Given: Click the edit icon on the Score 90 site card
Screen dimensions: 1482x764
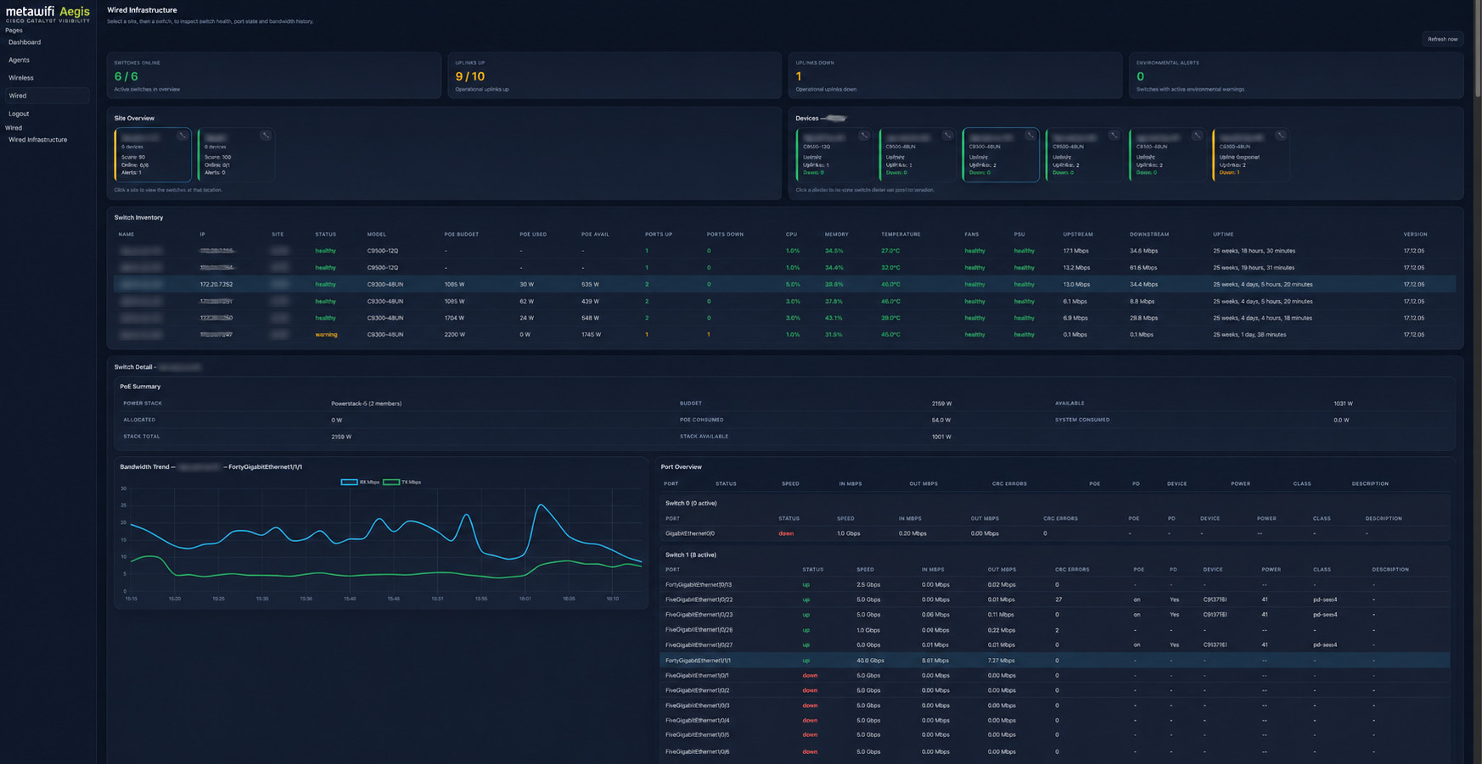Looking at the screenshot, I should pos(182,136).
